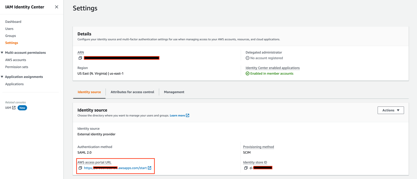The image size is (417, 179).
Task: Click the IAM external link icon
Action: point(14,108)
